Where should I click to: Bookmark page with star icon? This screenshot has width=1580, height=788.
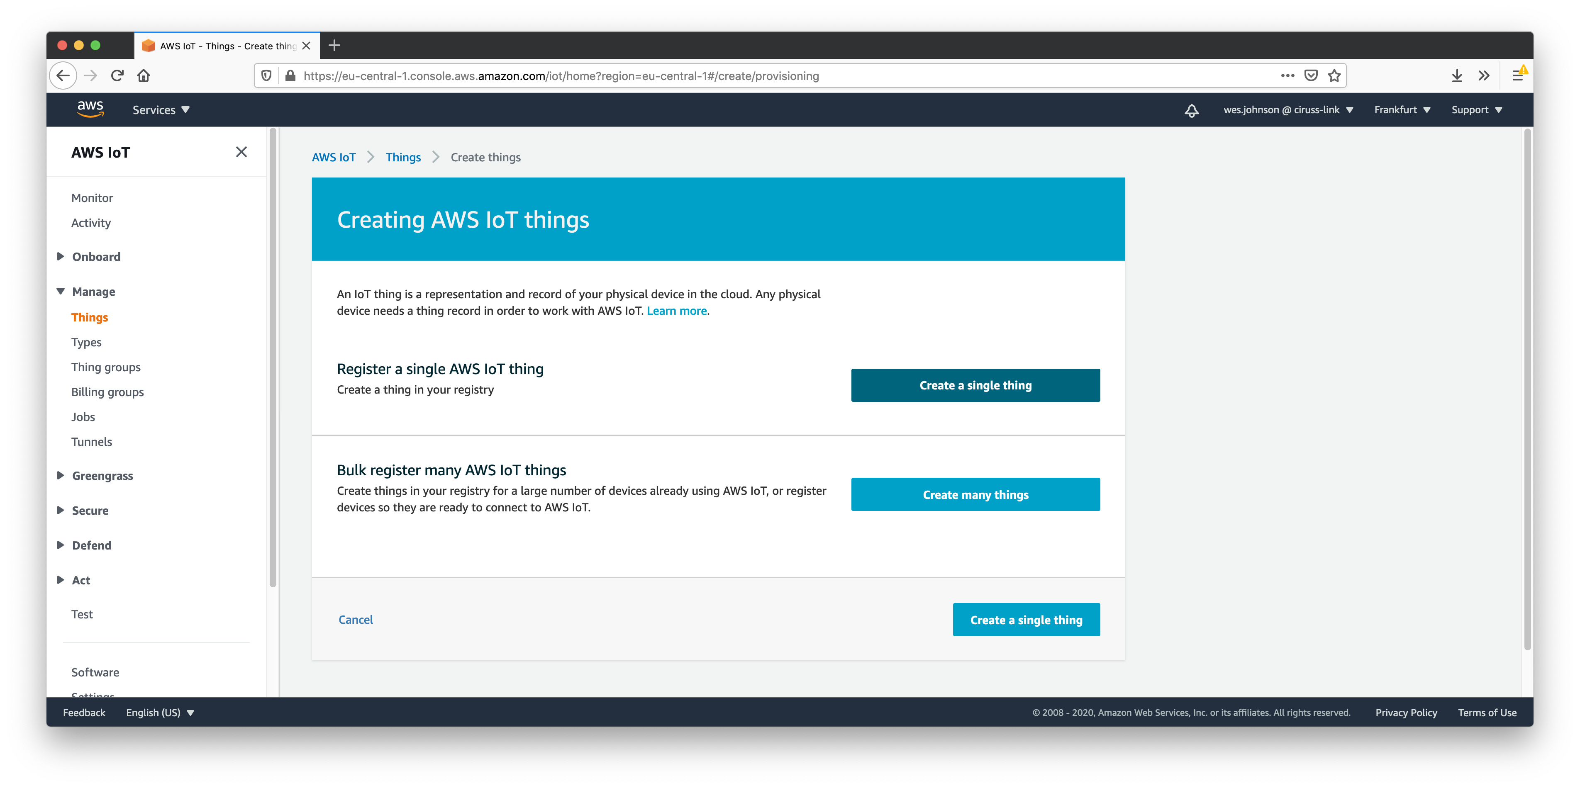[1334, 75]
